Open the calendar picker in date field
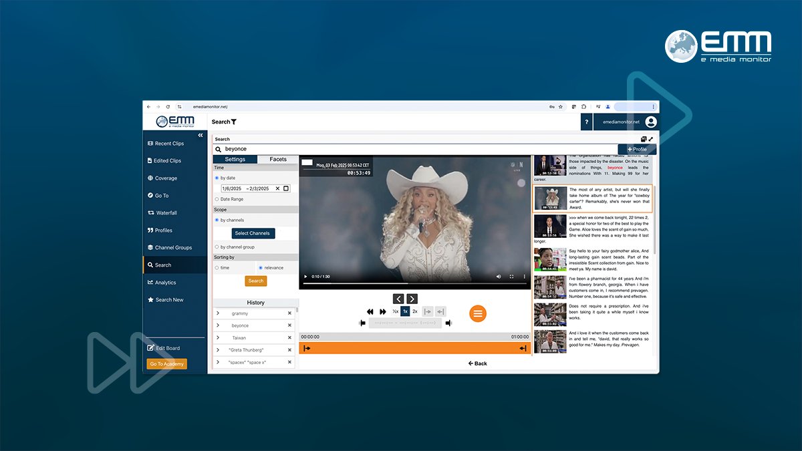Screen dimensions: 802x451 pyautogui.click(x=286, y=188)
